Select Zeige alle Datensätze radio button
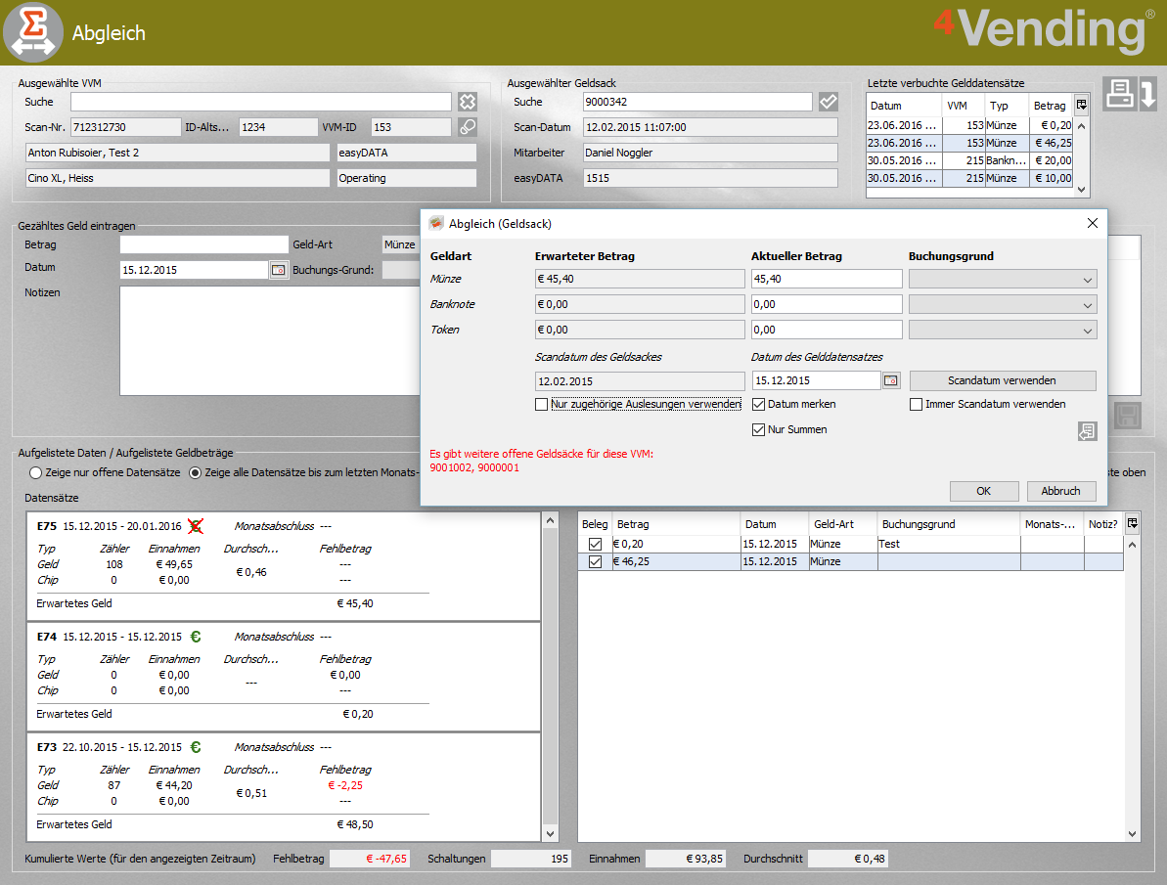This screenshot has height=885, width=1167. 195,472
